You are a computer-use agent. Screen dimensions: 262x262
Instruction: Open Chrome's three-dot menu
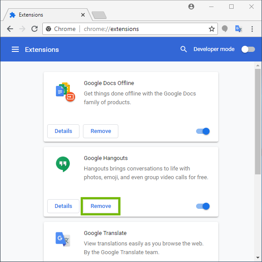pyautogui.click(x=252, y=29)
